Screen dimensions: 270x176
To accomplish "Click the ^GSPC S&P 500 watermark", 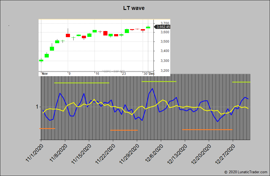I will coord(113,71).
